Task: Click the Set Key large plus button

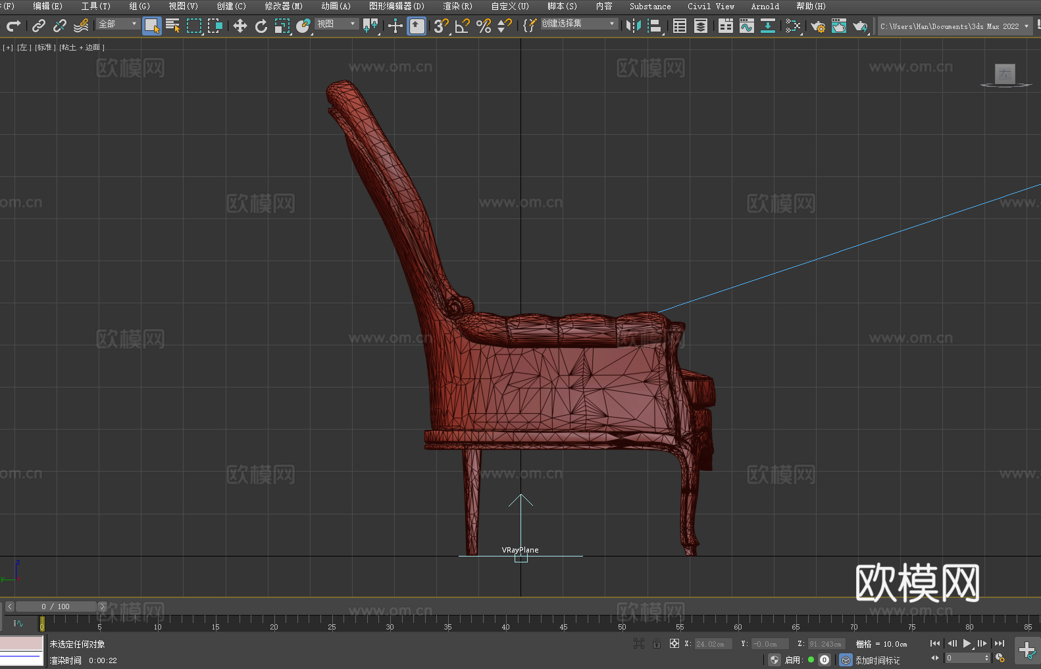Action: [x=1027, y=651]
